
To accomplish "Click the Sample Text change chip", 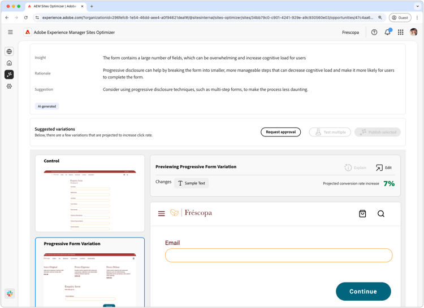I will [x=192, y=183].
